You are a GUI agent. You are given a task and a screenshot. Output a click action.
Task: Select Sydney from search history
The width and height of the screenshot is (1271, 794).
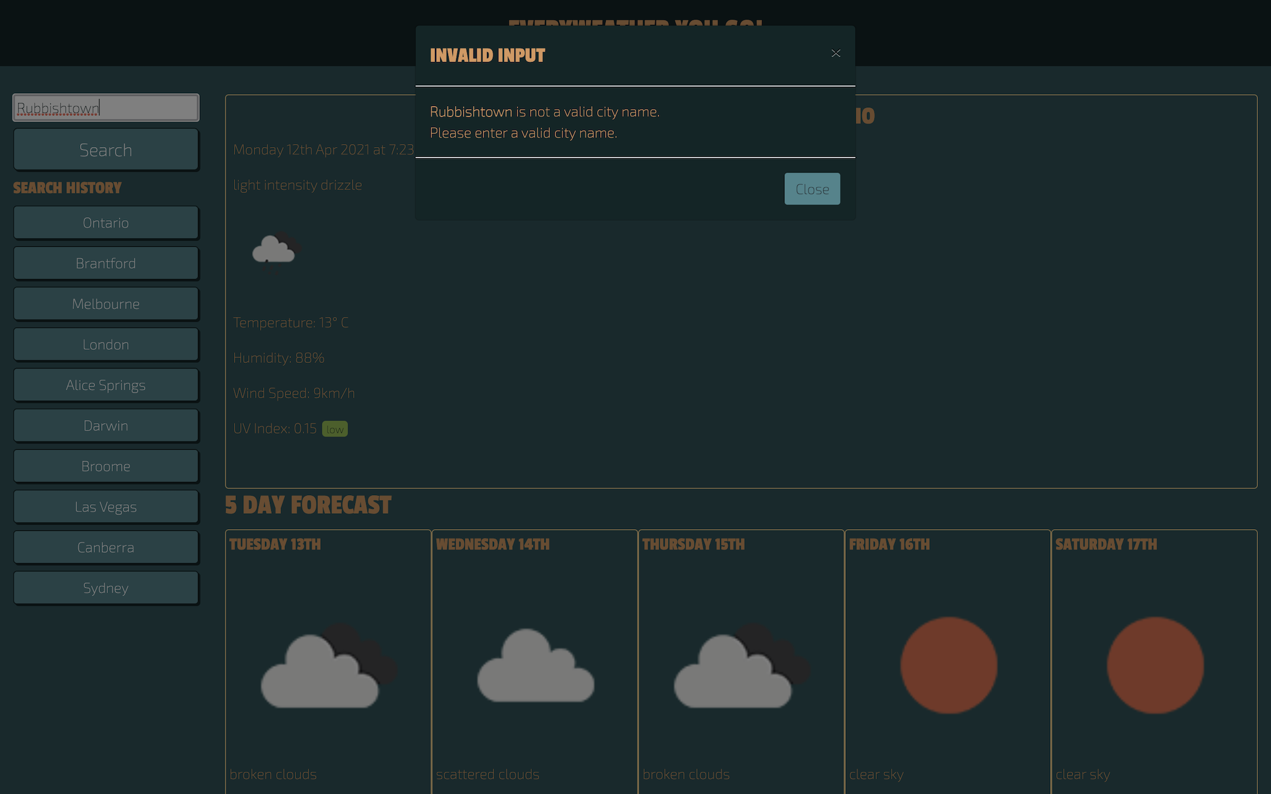coord(106,587)
